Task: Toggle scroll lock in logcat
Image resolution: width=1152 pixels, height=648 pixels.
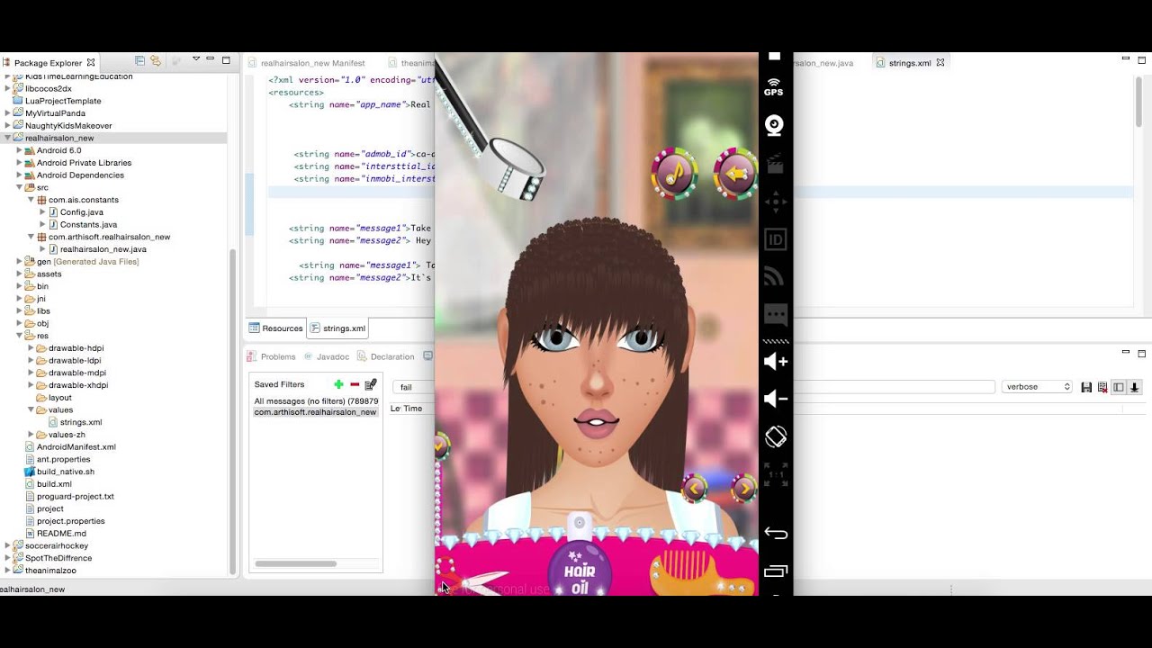Action: pyautogui.click(x=1135, y=387)
